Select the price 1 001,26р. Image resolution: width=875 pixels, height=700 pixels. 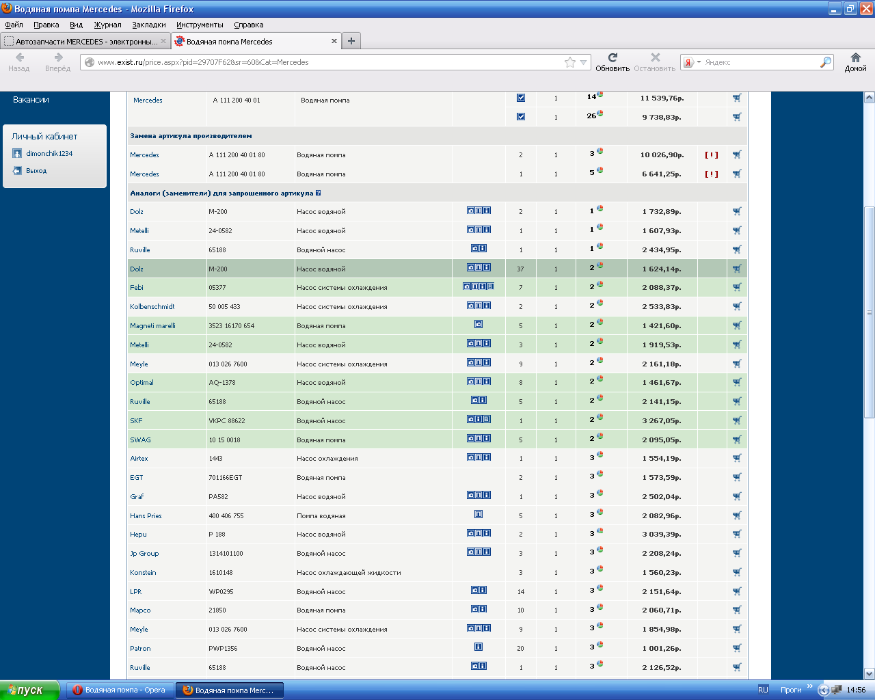(x=661, y=648)
